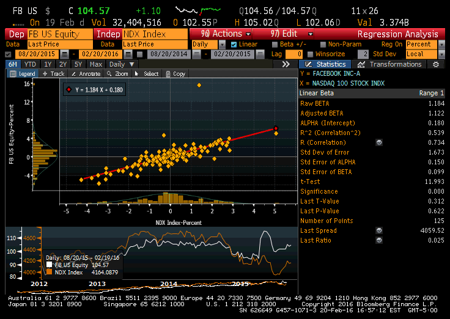This screenshot has width=450, height=319.
Task: Edit the Winsorize Std Dev value field
Action: (363, 54)
